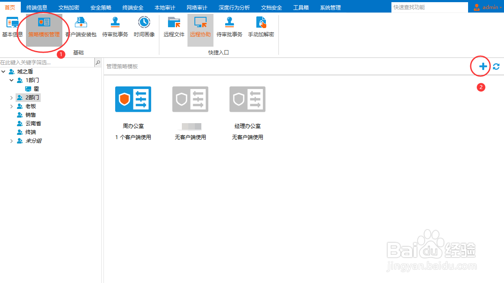Select the 未分组 group
The height and width of the screenshot is (283, 504).
[x=33, y=141]
